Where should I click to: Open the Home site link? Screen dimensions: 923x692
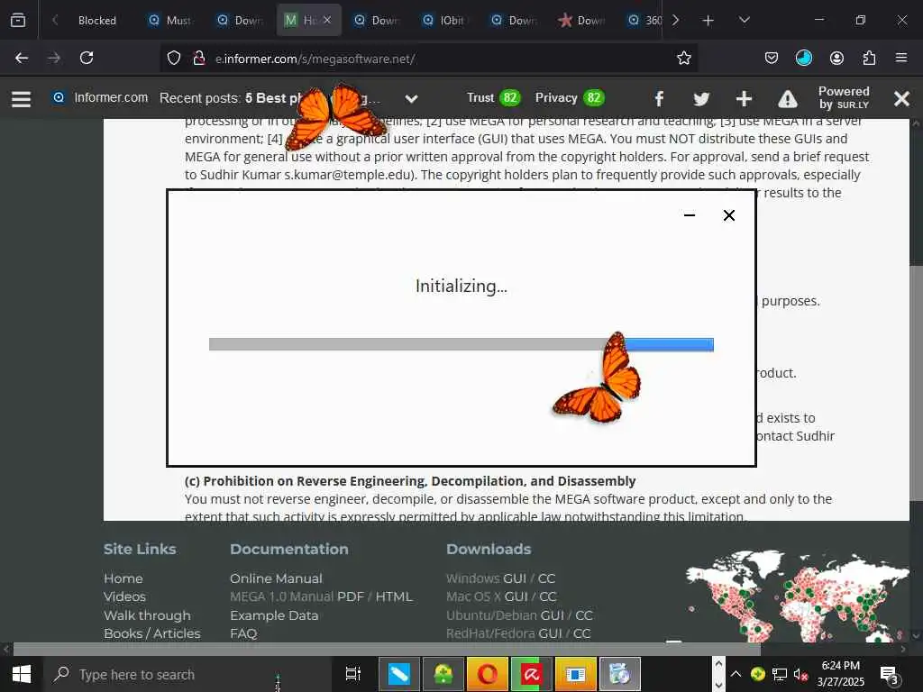[x=123, y=578]
